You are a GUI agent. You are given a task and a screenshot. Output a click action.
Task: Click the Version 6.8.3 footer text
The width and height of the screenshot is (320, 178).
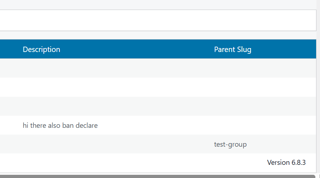[x=286, y=162]
